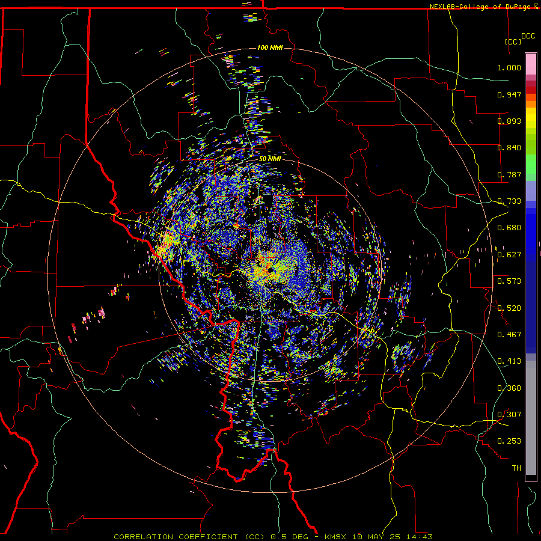Image resolution: width=541 pixels, height=541 pixels.
Task: Select the 0.840 legend value
Action: click(x=509, y=148)
